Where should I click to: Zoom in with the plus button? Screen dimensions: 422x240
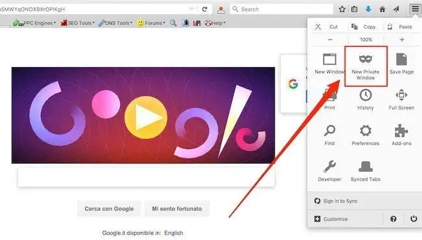(402, 40)
